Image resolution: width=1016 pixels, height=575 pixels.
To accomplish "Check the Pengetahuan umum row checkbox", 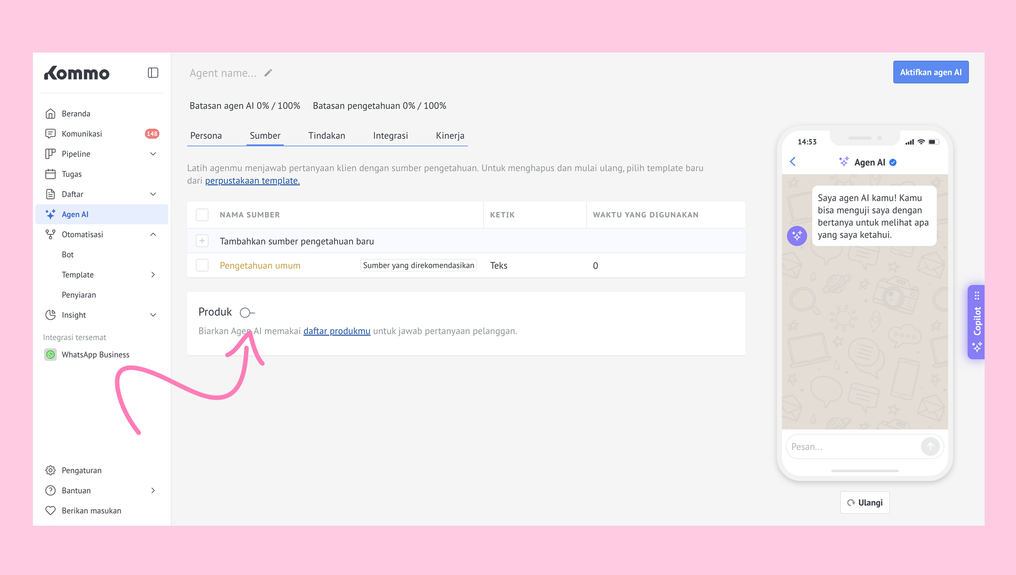I will 202,265.
